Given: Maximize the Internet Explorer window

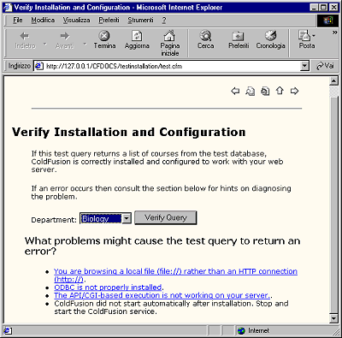Looking at the screenshot, I should click(323, 8).
